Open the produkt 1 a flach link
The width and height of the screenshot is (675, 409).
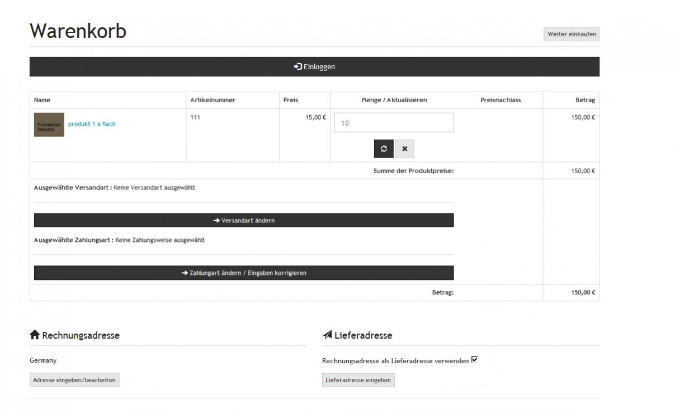coord(92,124)
